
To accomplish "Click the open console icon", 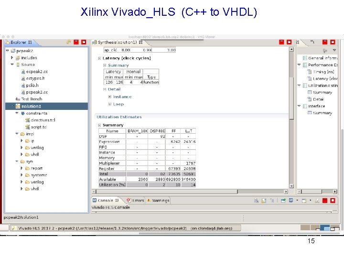I will (304, 200).
